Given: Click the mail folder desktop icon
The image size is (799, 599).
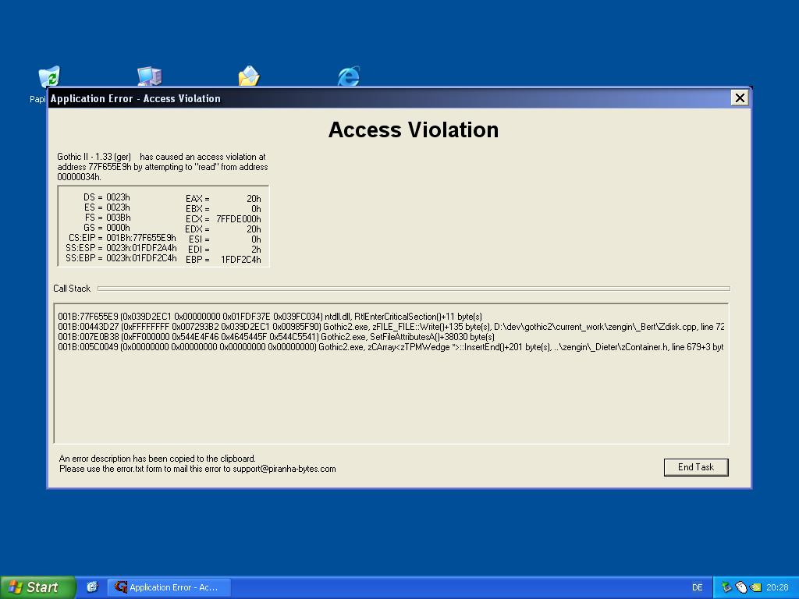Looking at the screenshot, I should 249,76.
